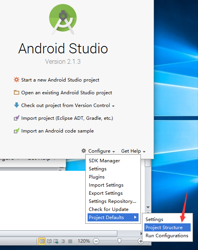198x250 pixels.
Task: Choose Import Settings menu entry
Action: [x=113, y=185]
